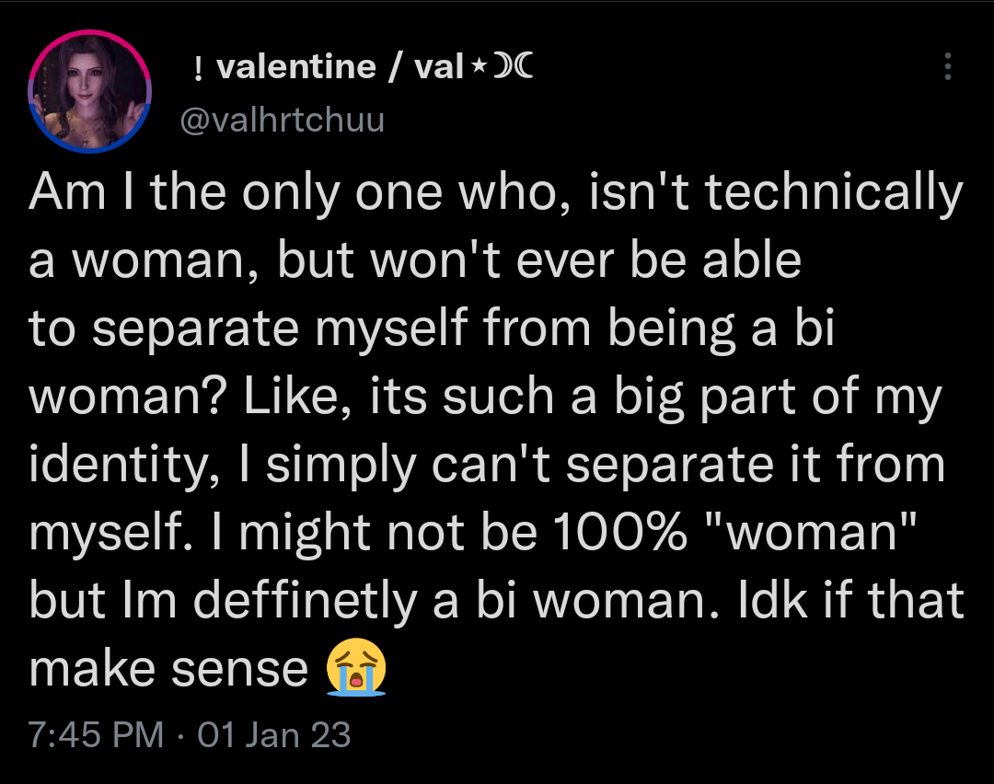Viewport: 994px width, 784px height.
Task: Click the first line of the tweet text
Action: [497, 192]
